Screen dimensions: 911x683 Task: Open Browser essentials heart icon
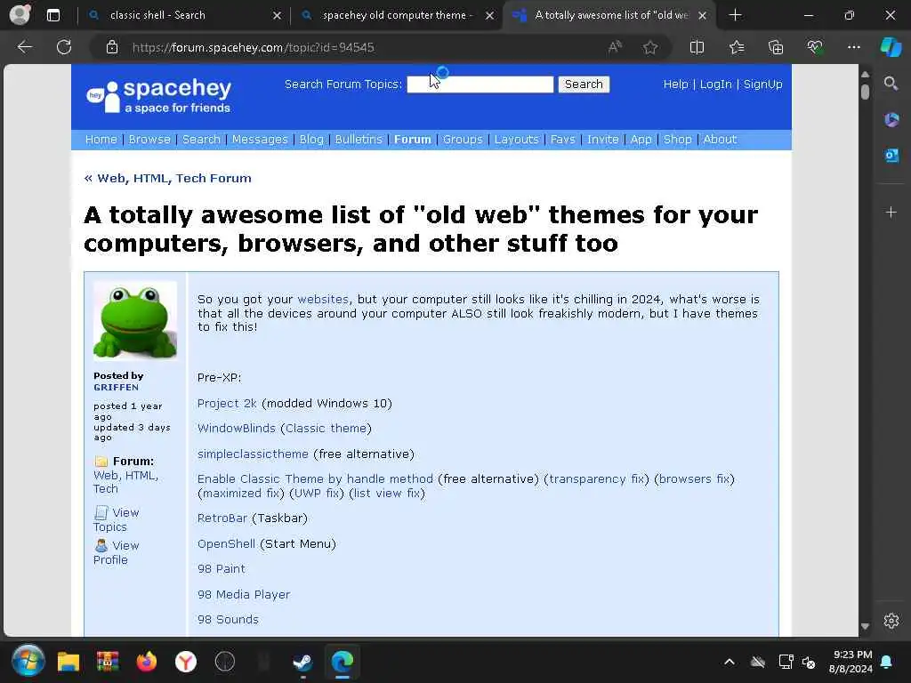[x=815, y=47]
